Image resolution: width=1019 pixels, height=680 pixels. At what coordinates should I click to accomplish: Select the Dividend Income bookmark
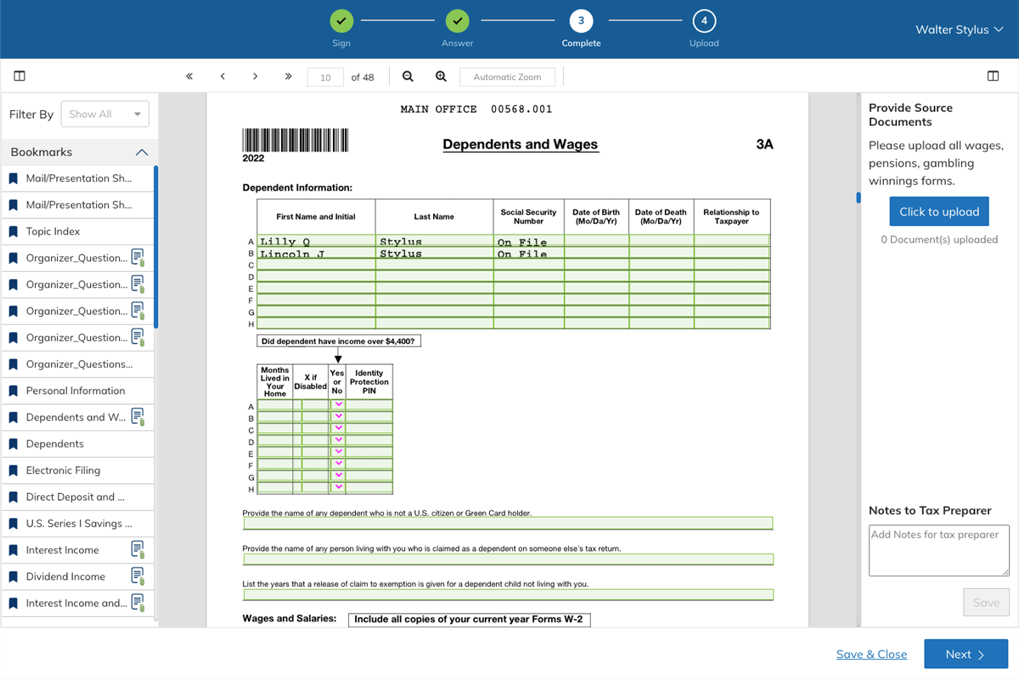click(x=65, y=576)
